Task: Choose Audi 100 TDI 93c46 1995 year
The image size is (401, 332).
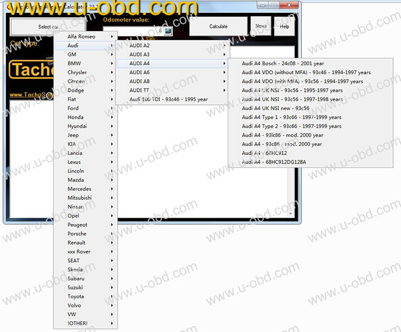Action: click(x=173, y=99)
